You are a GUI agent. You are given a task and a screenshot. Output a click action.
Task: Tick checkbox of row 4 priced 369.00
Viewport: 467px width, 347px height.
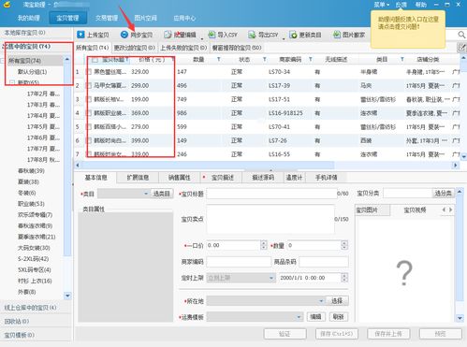coord(89,113)
